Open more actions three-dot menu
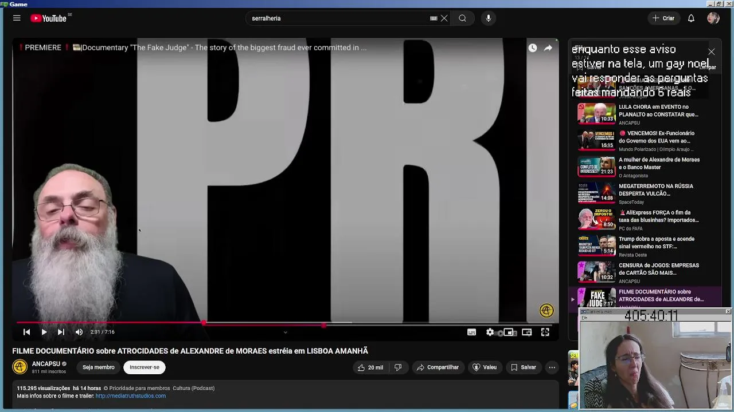Screen dimensions: 734x412 tap(552, 367)
